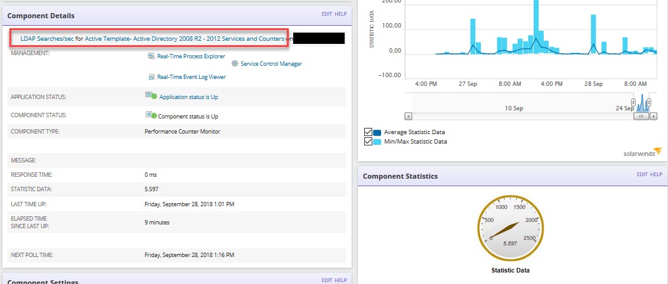The height and width of the screenshot is (284, 668).
Task: Click the dark blue Average Statistic swatch
Action: pyautogui.click(x=377, y=132)
